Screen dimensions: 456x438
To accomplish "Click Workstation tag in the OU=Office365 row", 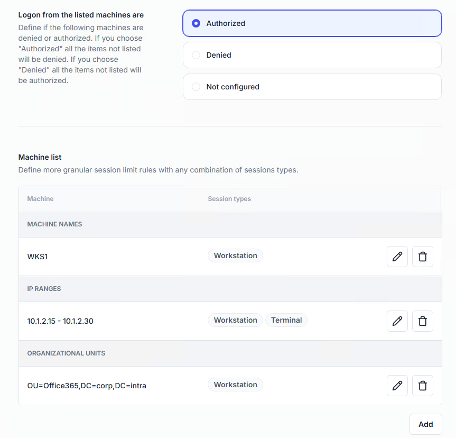I will tap(235, 385).
